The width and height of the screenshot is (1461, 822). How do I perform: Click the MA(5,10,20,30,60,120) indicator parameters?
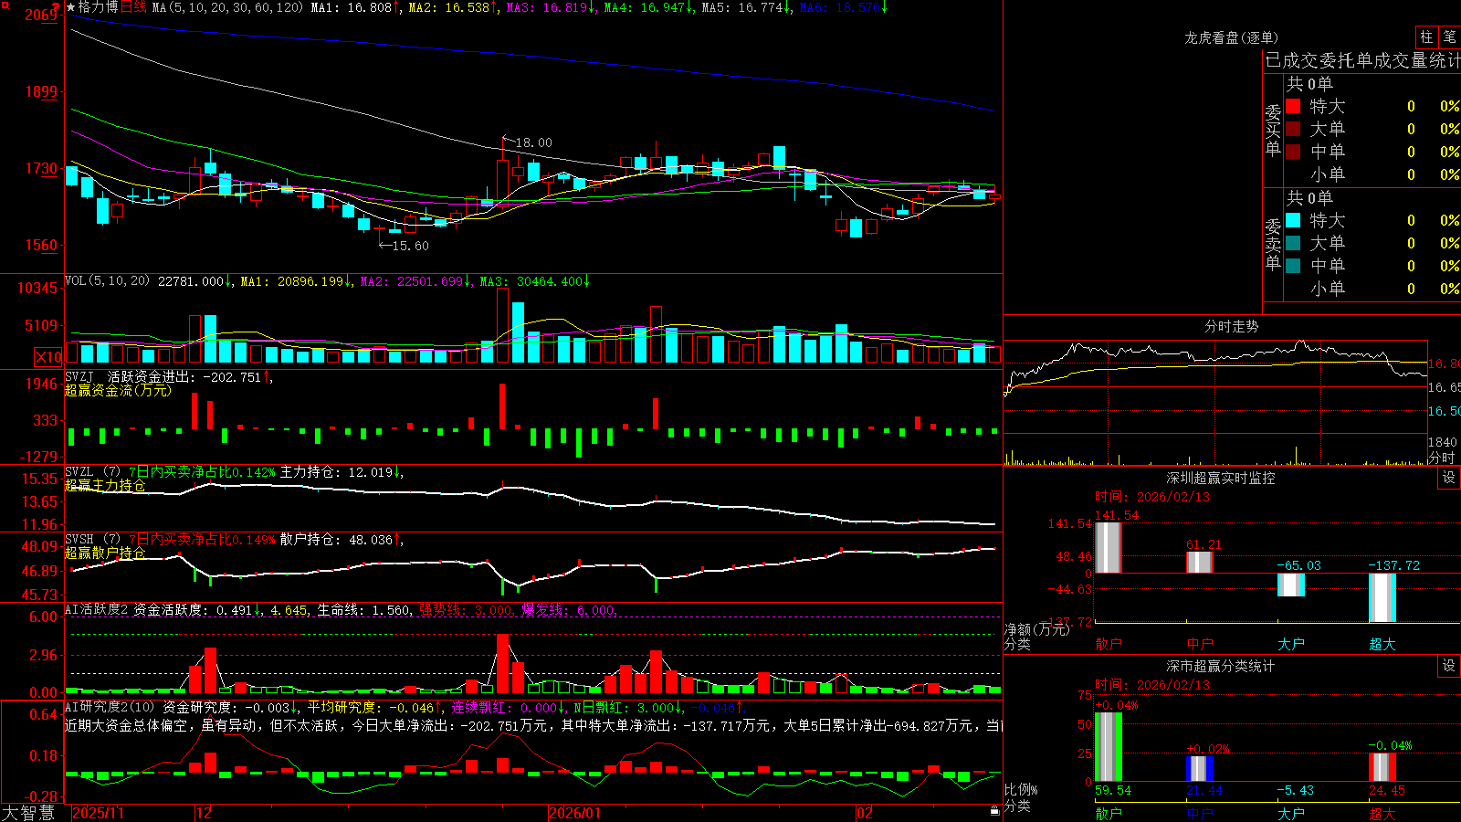[x=228, y=7]
